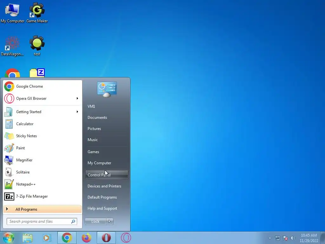Launch Google Chrome from Start menu
325x244 pixels.
(x=43, y=86)
